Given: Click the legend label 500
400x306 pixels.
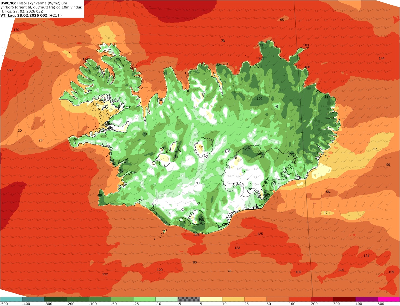Looking at the screenshot, I should (381, 304).
